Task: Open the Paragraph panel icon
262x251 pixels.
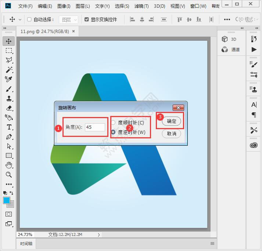Action: click(254, 115)
